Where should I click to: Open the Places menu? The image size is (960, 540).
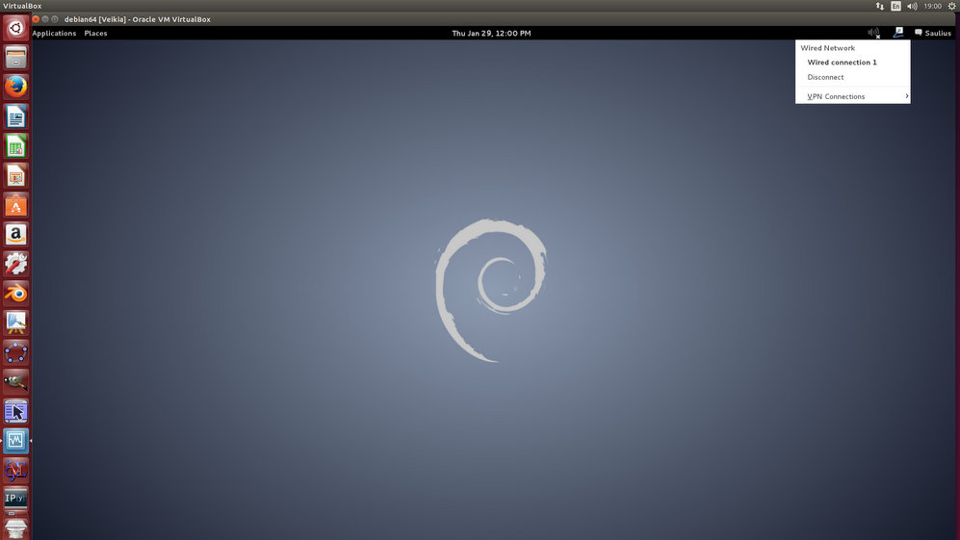[x=95, y=33]
